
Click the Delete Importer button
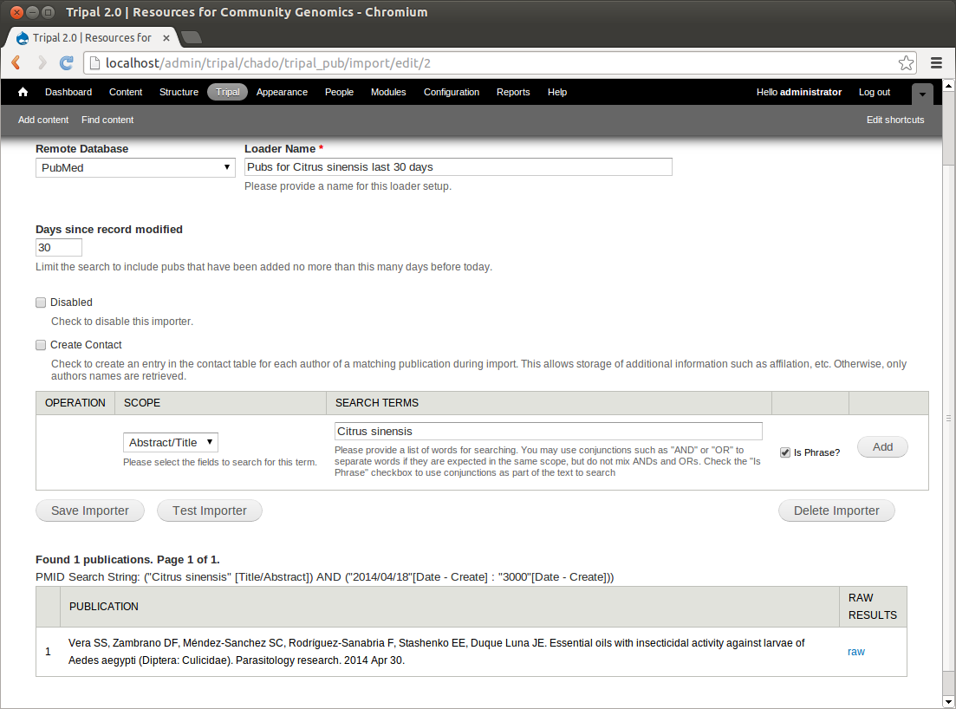point(836,511)
